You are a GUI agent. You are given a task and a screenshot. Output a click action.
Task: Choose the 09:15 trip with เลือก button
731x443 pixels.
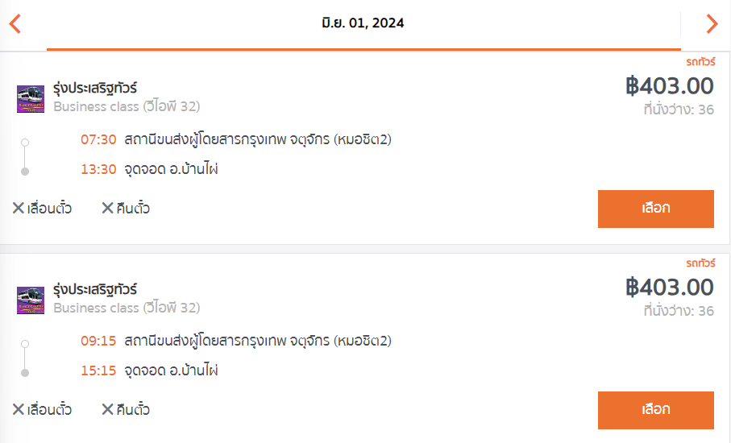tap(655, 410)
